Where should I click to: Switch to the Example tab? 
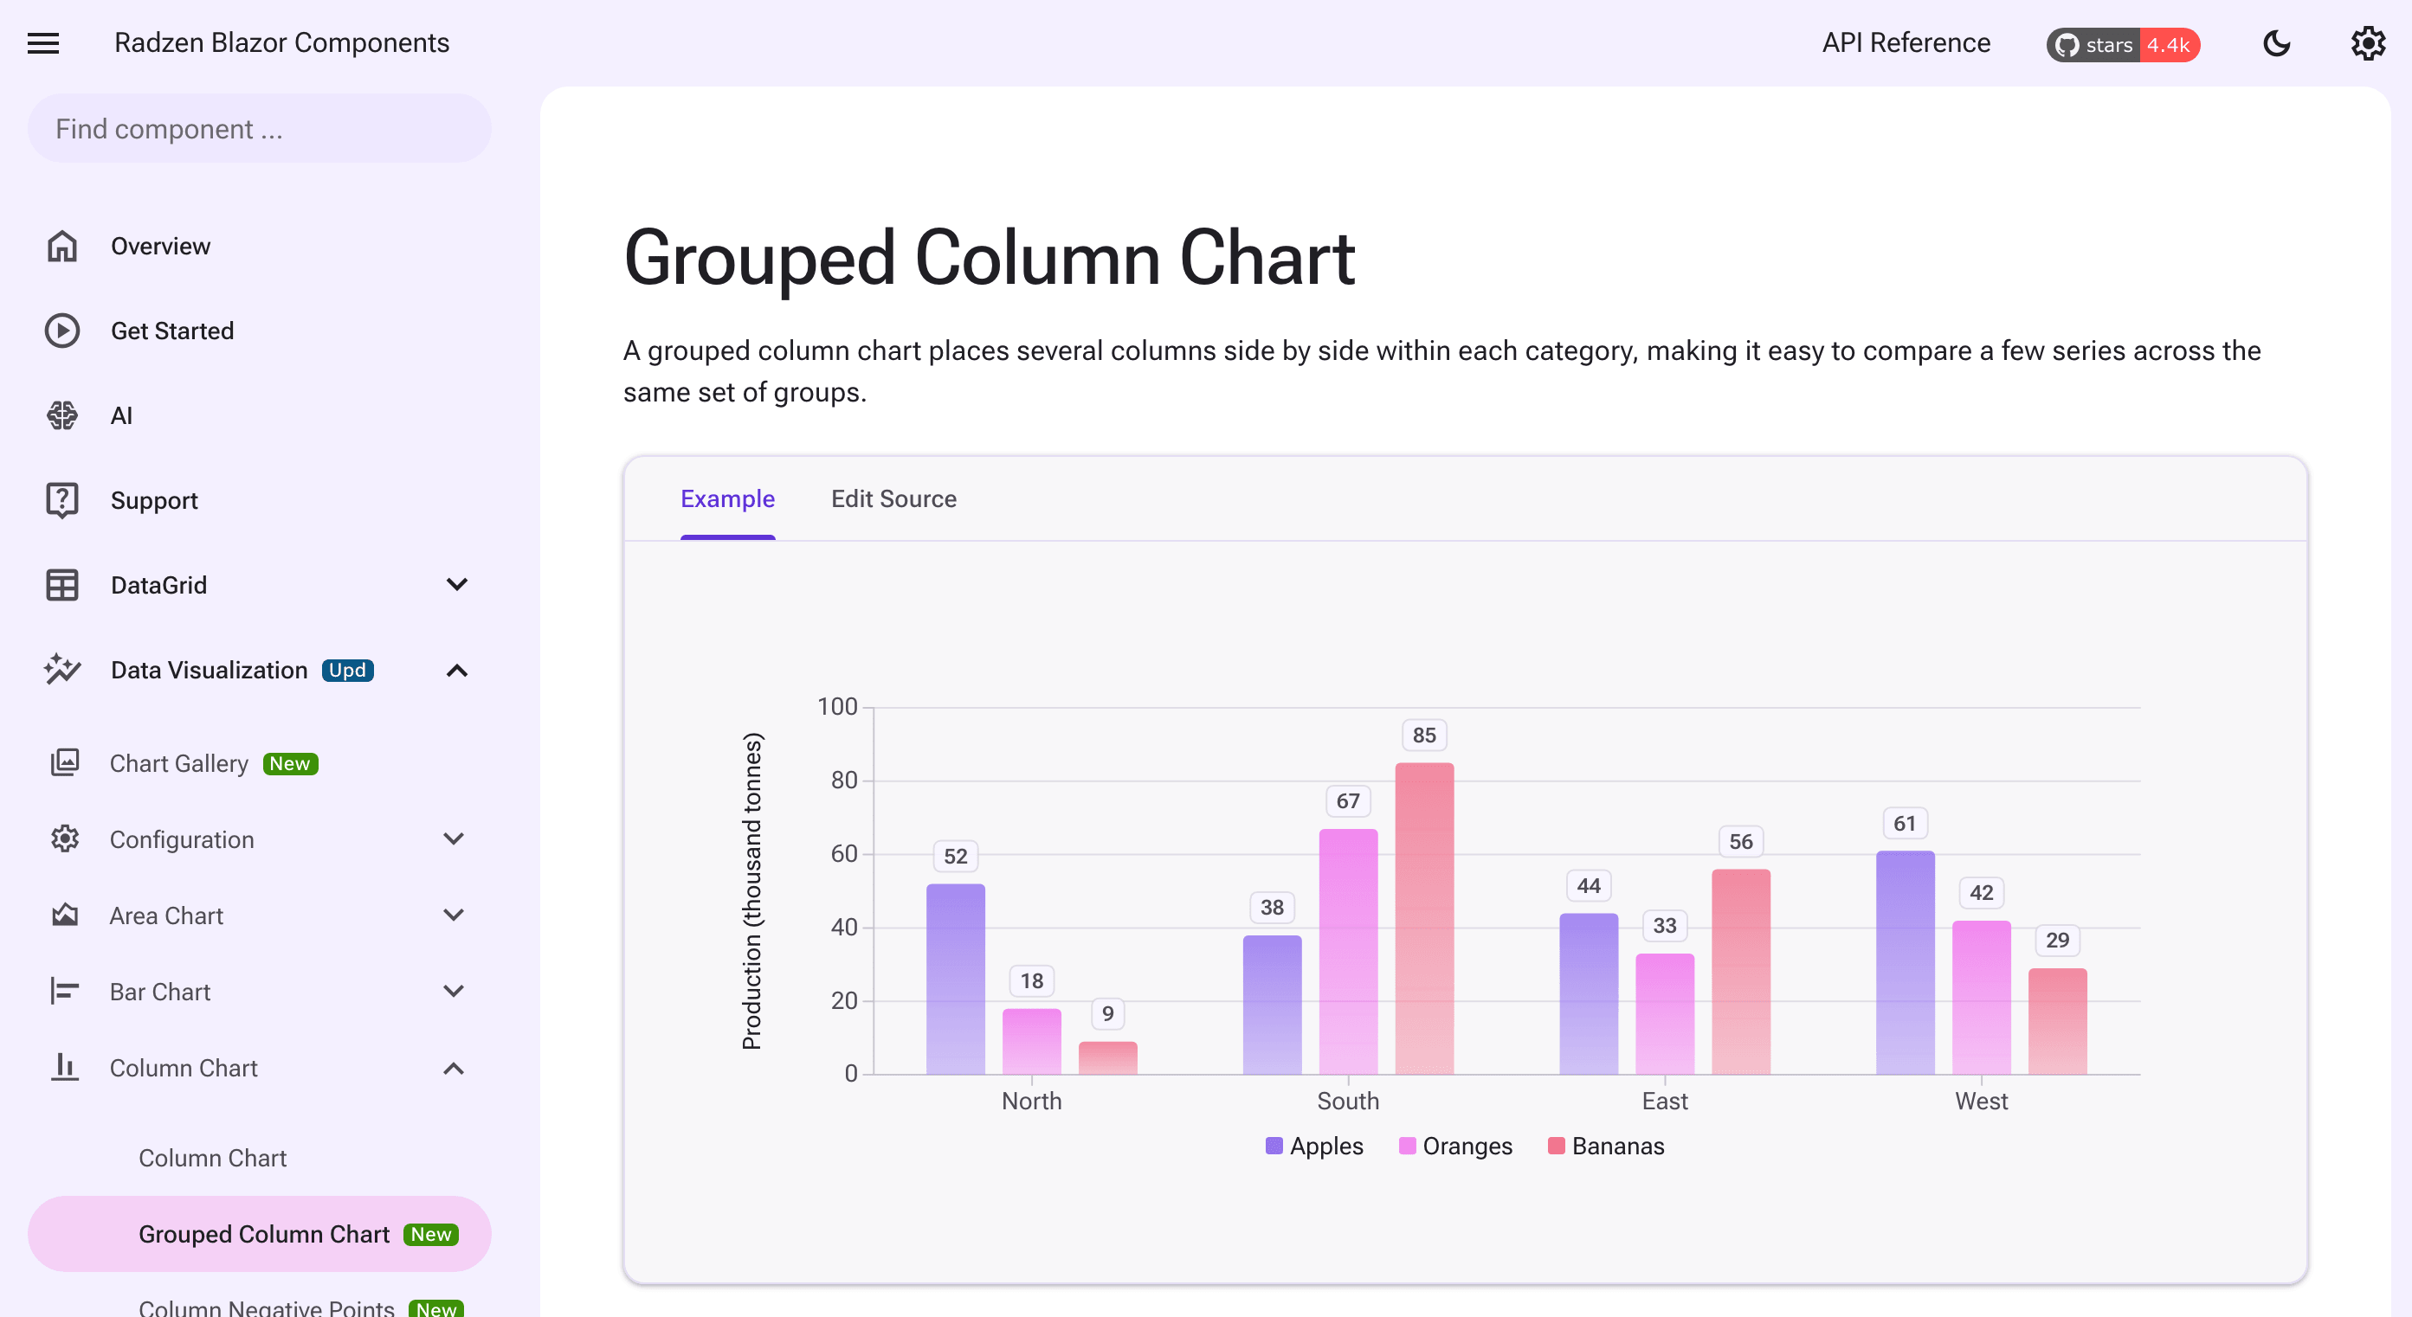coord(727,499)
